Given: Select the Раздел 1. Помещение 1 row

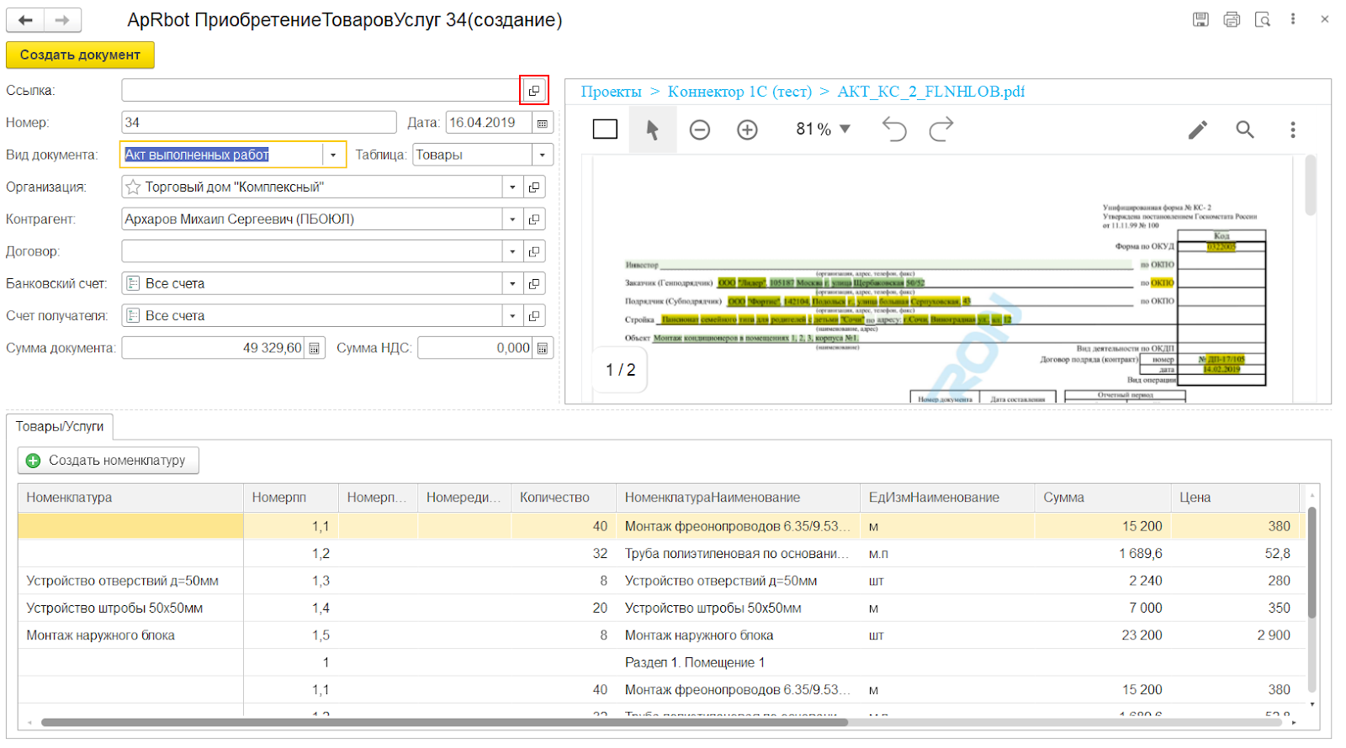Looking at the screenshot, I should [660, 662].
